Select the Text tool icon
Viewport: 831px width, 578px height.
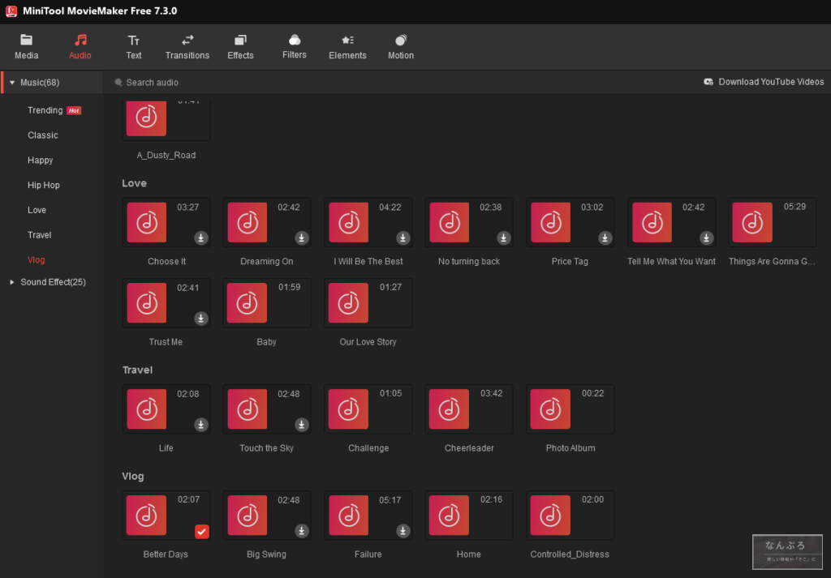pos(134,41)
